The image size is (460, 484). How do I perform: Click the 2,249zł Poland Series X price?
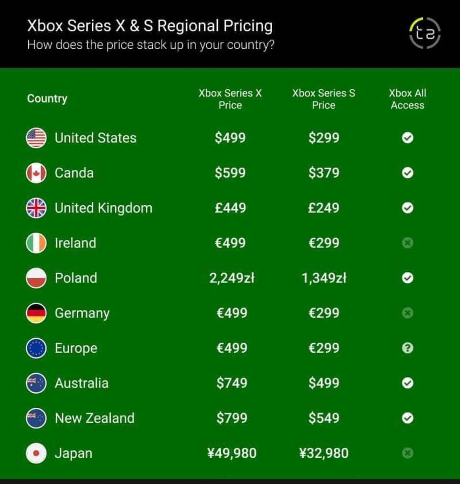pyautogui.click(x=232, y=278)
